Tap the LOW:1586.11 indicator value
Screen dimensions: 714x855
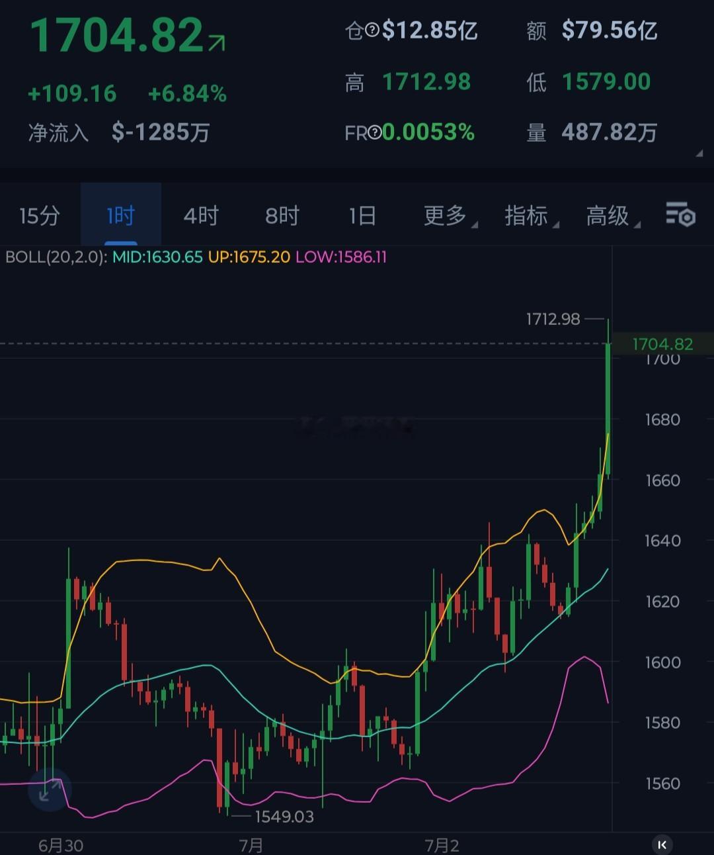pyautogui.click(x=341, y=257)
